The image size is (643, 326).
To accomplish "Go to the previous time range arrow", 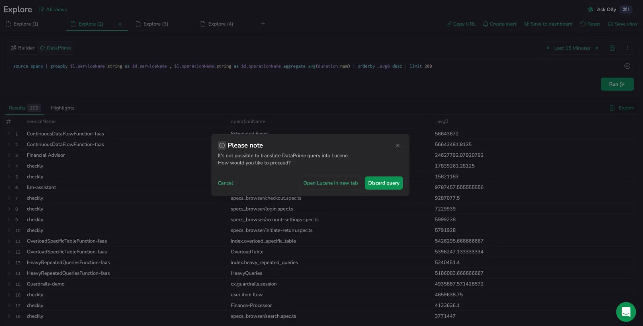I will pos(548,48).
